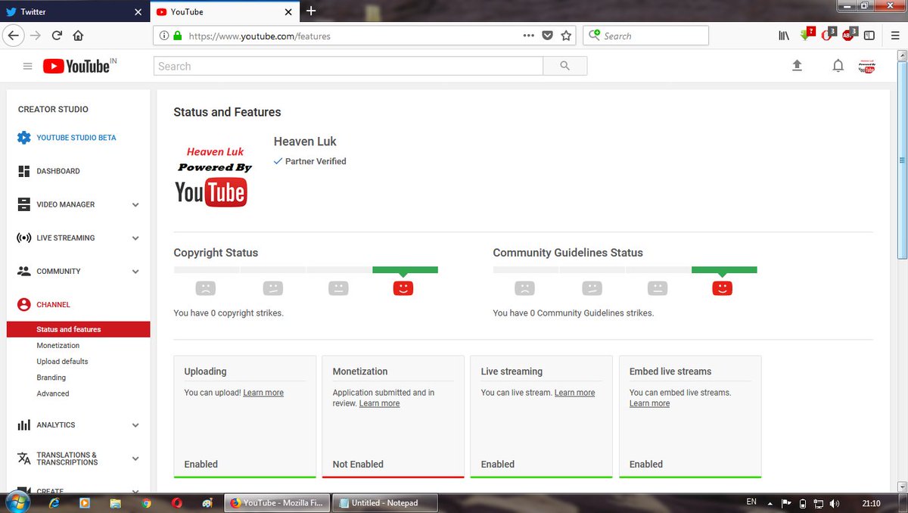Image resolution: width=908 pixels, height=513 pixels.
Task: Open a new browser tab
Action: pos(311,11)
